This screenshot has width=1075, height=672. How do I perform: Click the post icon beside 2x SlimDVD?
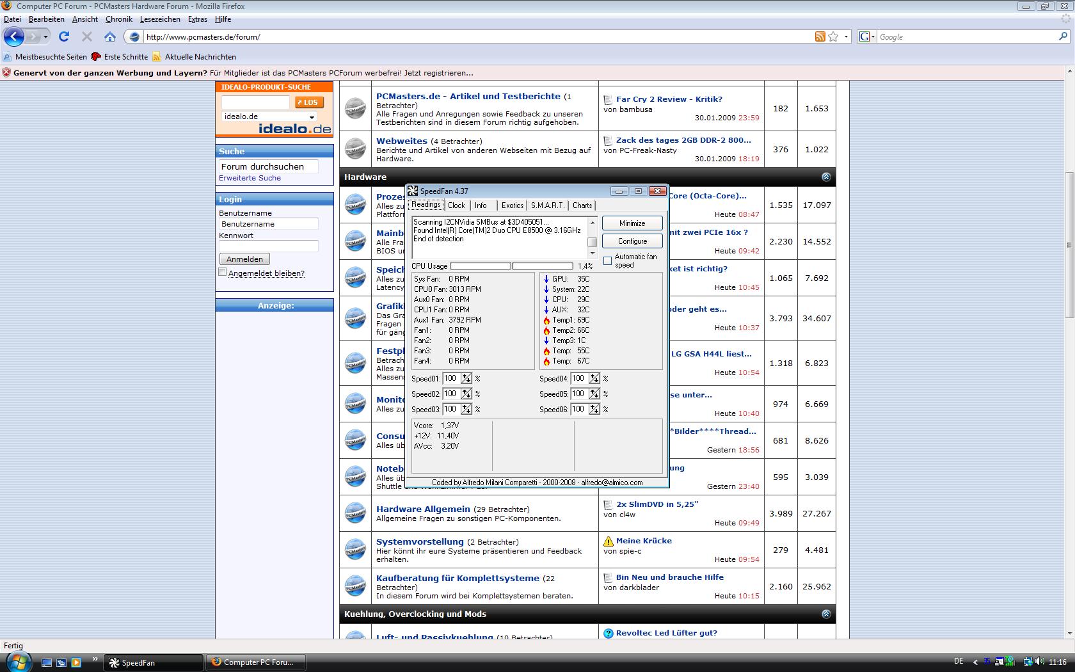tap(608, 504)
